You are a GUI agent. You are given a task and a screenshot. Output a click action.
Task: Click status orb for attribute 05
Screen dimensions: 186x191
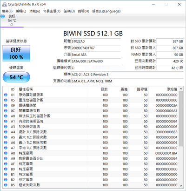coord(6,100)
